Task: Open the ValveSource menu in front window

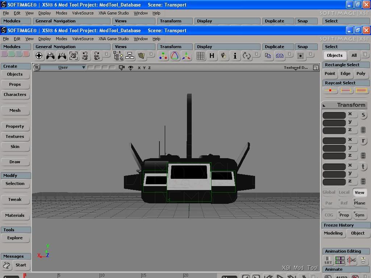Action: click(83, 39)
